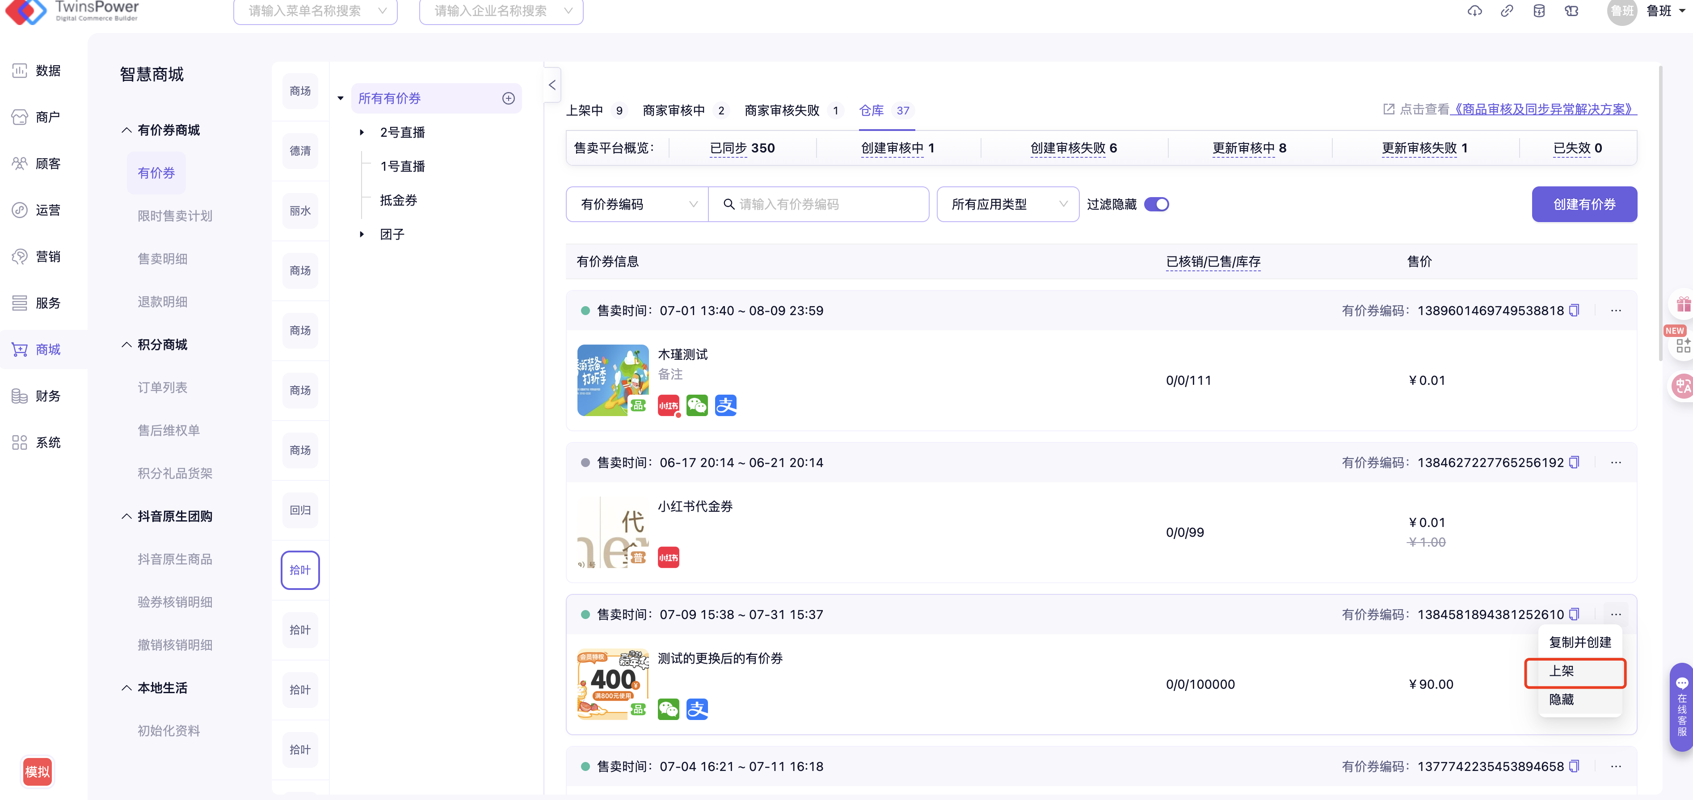Collapse the category tree panel arrow
The image size is (1693, 800).
coord(552,85)
